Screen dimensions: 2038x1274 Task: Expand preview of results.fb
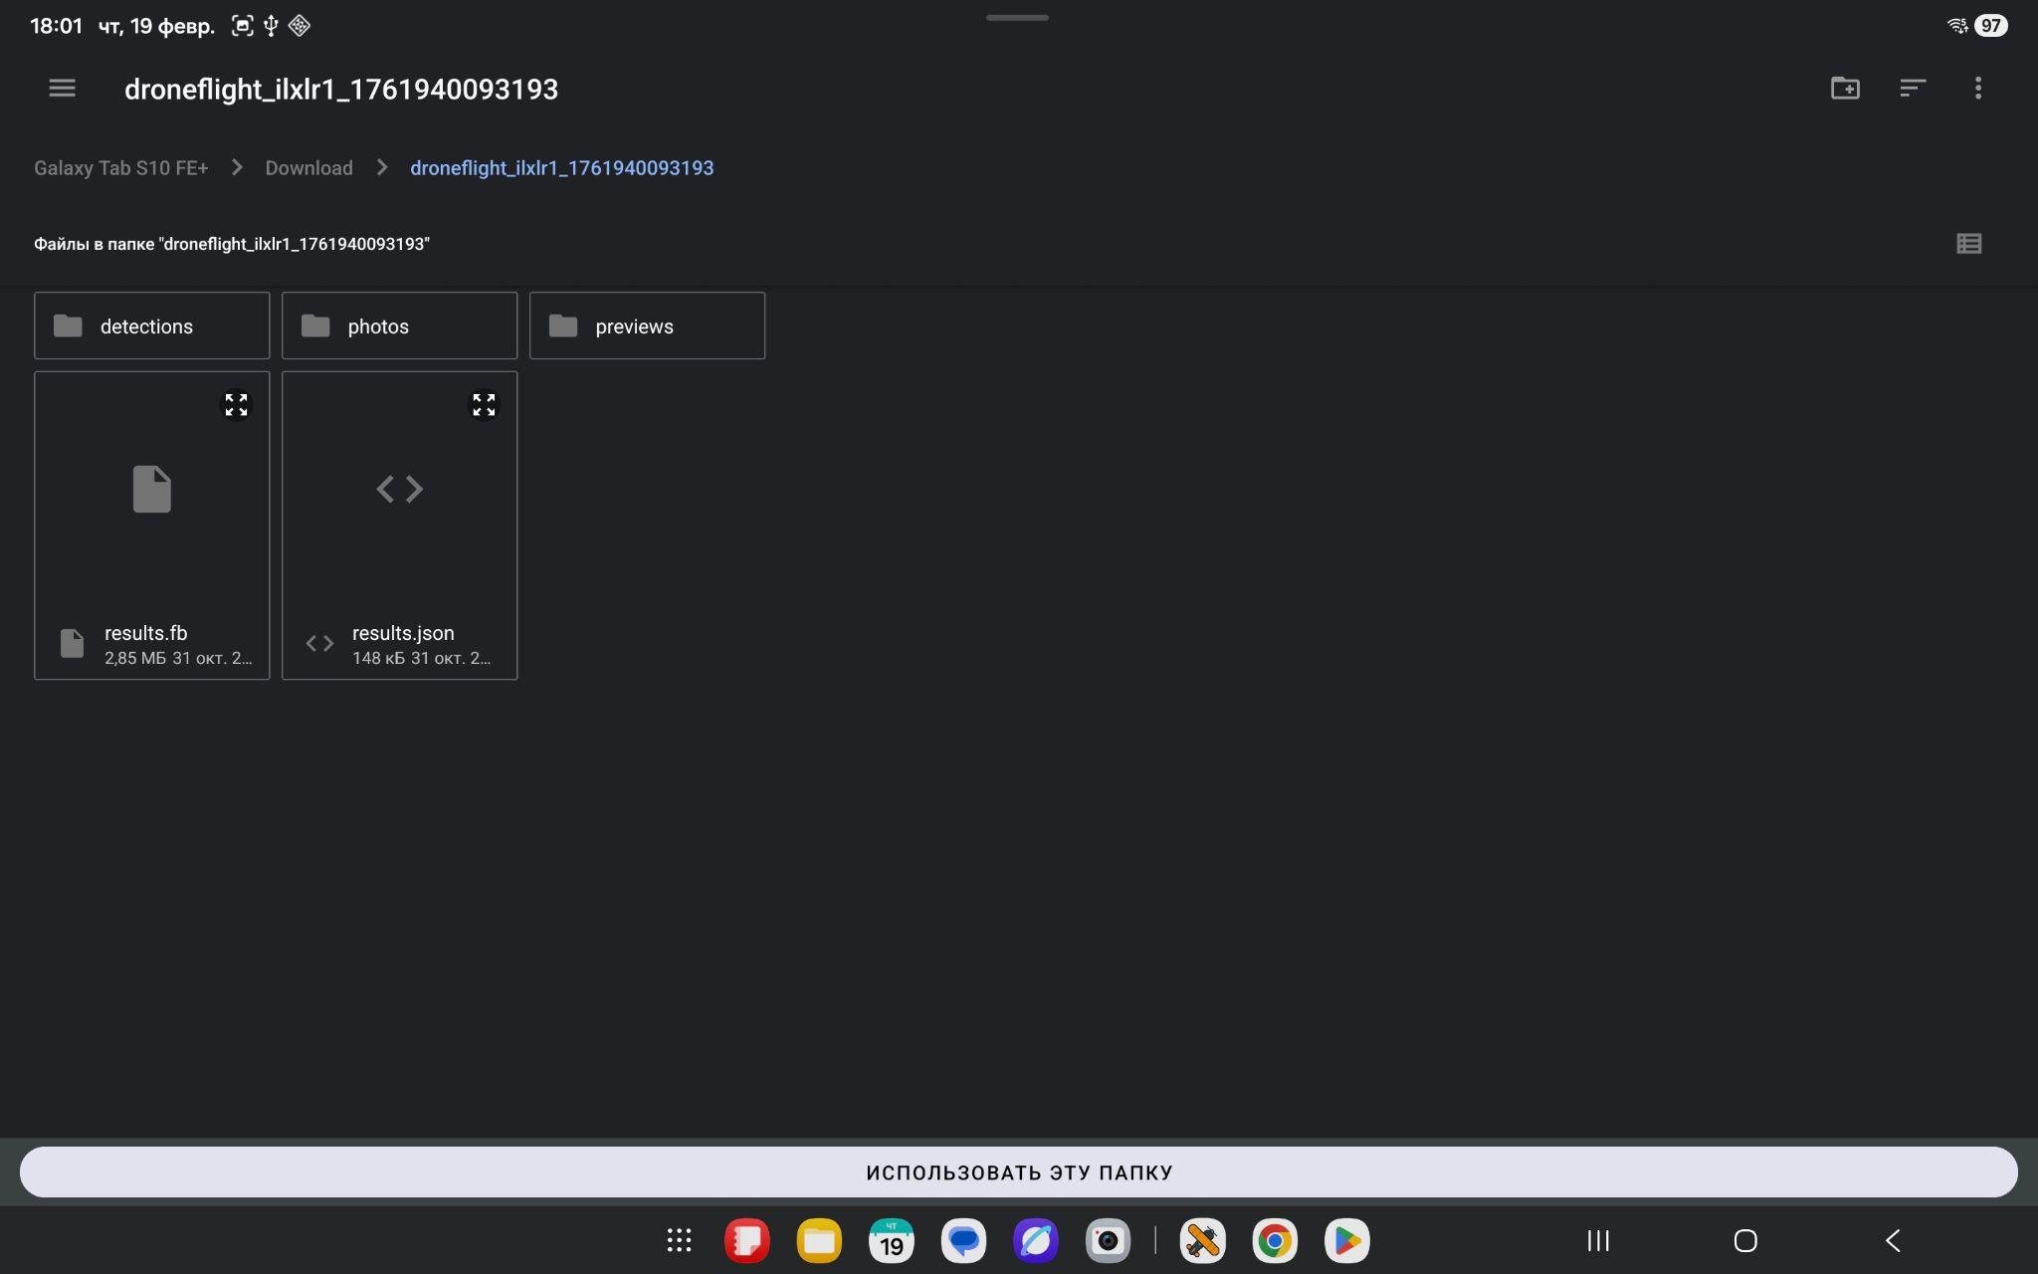[x=236, y=405]
